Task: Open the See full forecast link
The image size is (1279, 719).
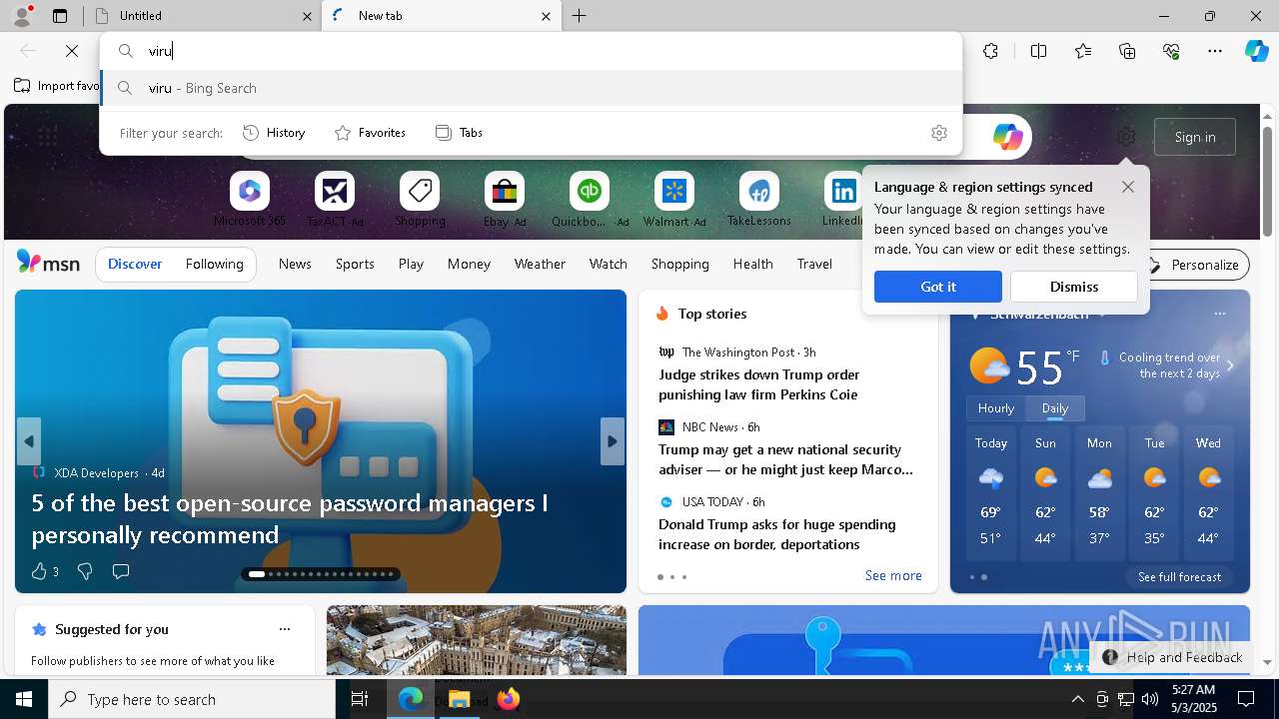Action: coord(1179,577)
